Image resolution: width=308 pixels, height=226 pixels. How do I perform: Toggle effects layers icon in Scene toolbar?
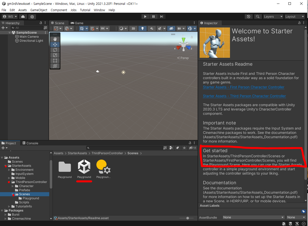coord(160,29)
